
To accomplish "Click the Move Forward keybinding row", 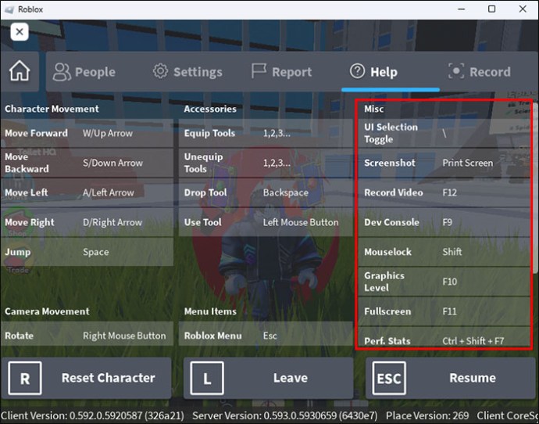I will 87,133.
